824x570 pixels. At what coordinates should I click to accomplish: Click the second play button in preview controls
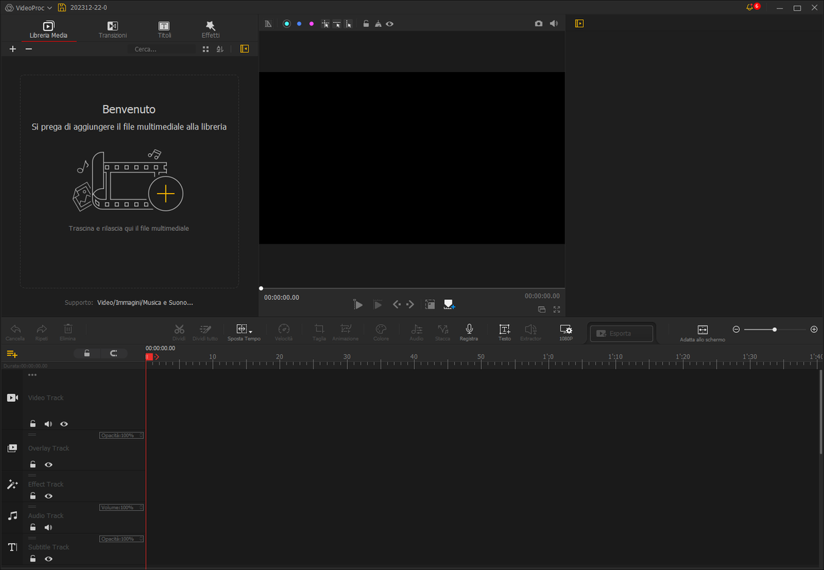pos(378,305)
